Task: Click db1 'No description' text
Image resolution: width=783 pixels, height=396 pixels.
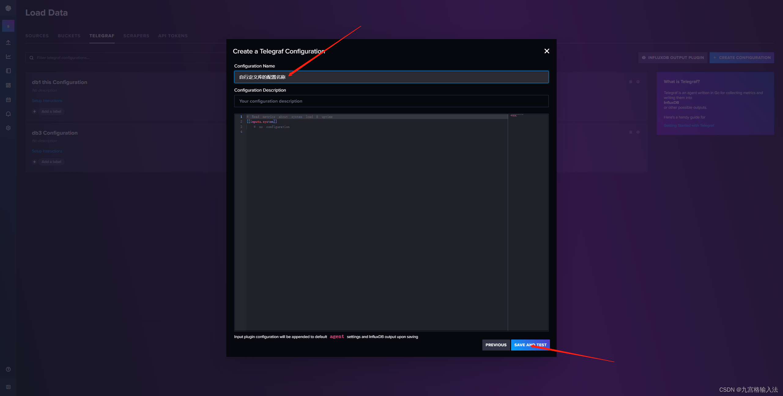Action: (45, 90)
